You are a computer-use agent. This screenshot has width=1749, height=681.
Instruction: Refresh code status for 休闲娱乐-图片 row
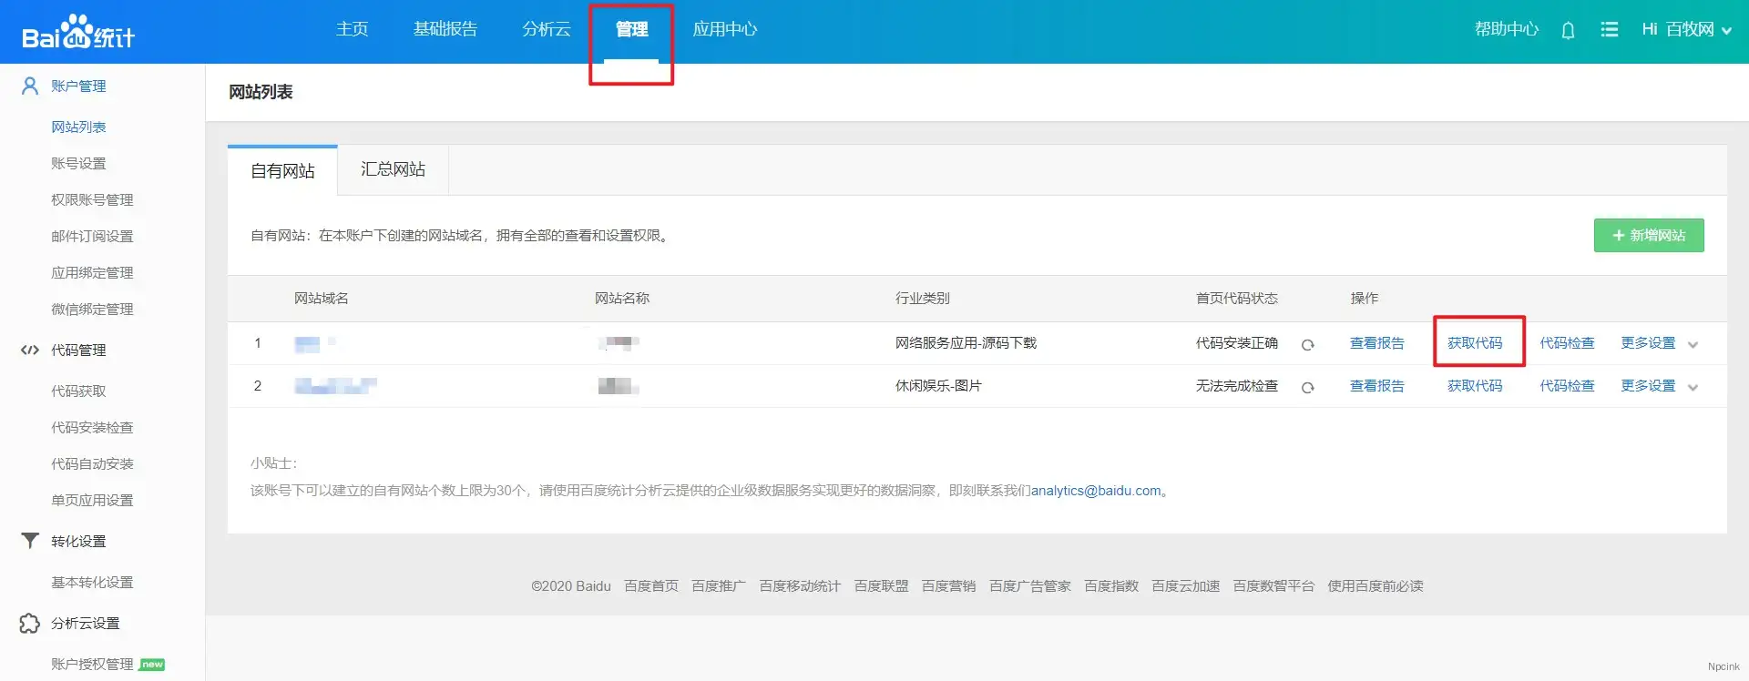1307,387
